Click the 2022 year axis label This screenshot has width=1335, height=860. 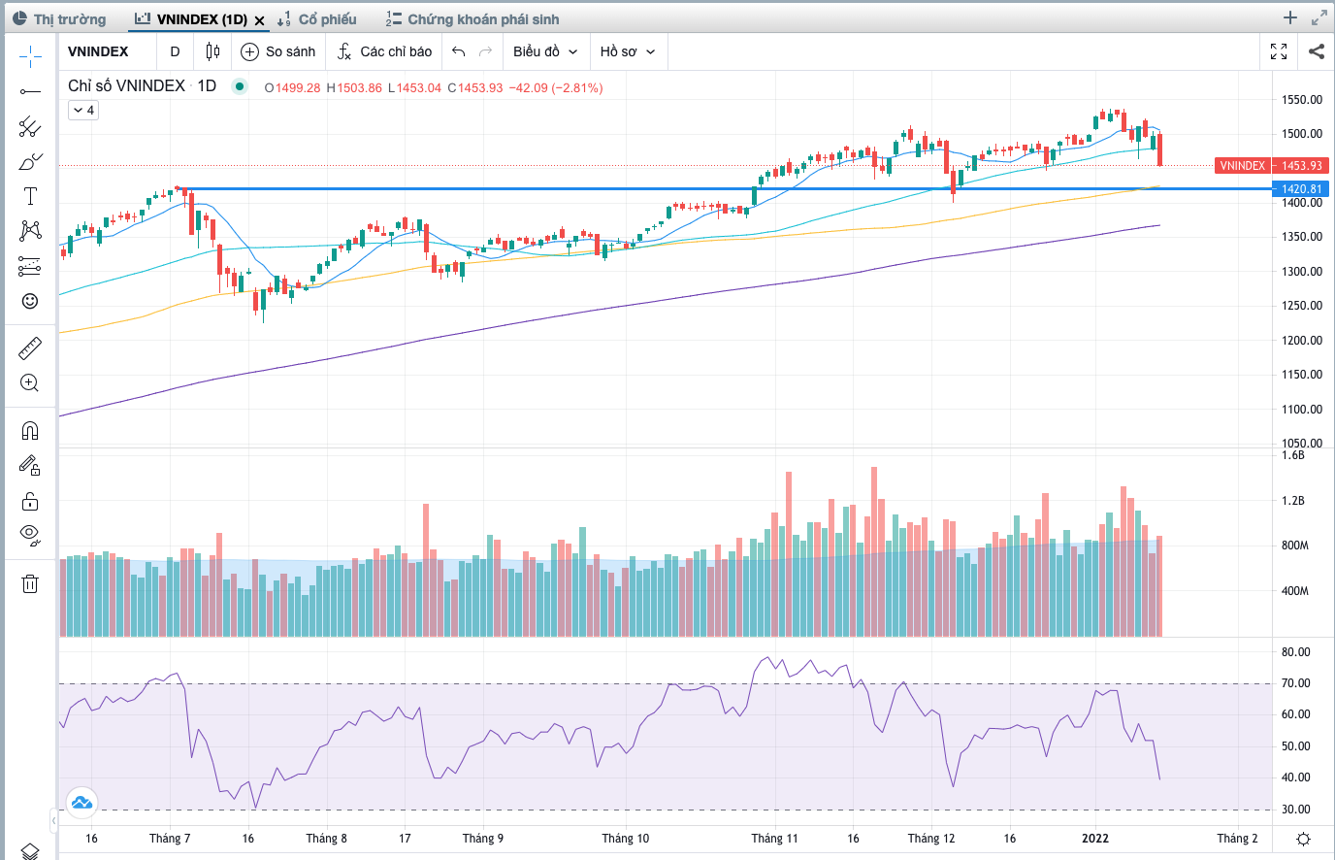[x=1095, y=839]
